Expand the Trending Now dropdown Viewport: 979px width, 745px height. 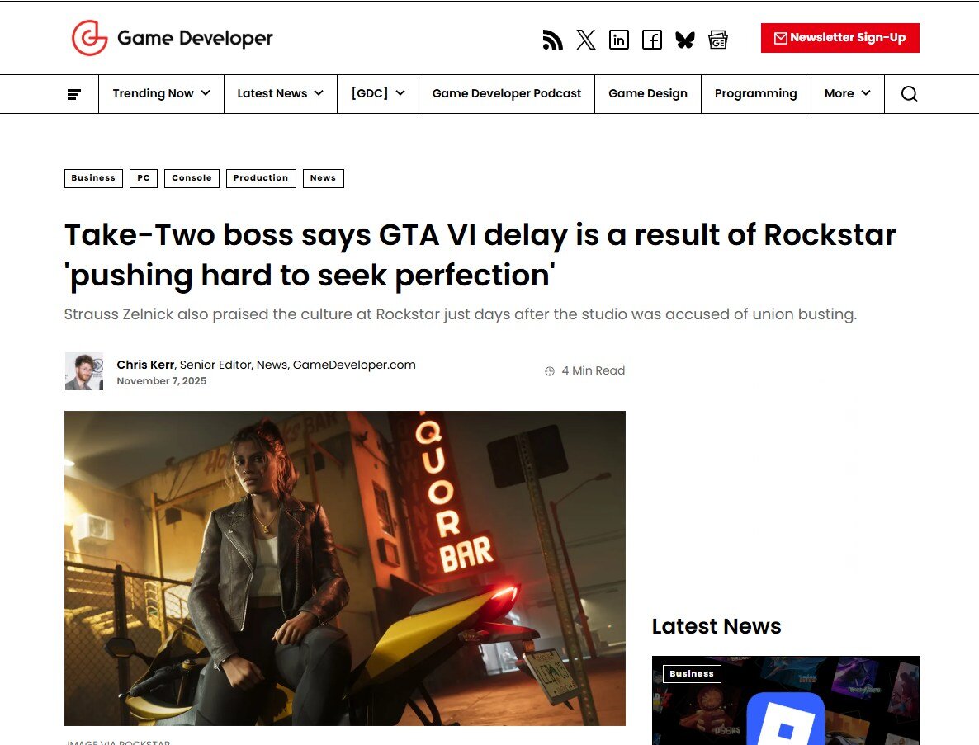click(x=161, y=93)
